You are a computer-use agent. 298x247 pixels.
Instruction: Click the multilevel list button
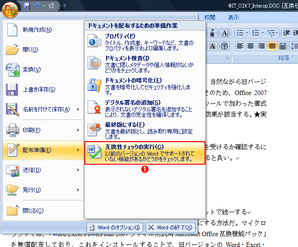point(272,33)
